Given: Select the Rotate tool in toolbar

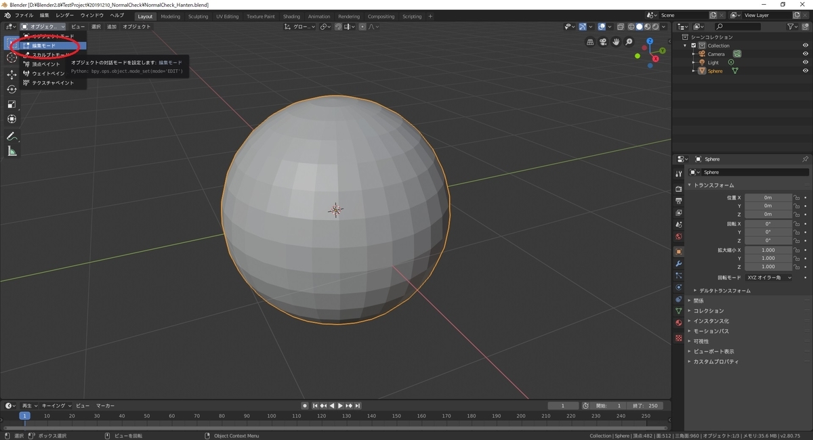Looking at the screenshot, I should pyautogui.click(x=12, y=89).
